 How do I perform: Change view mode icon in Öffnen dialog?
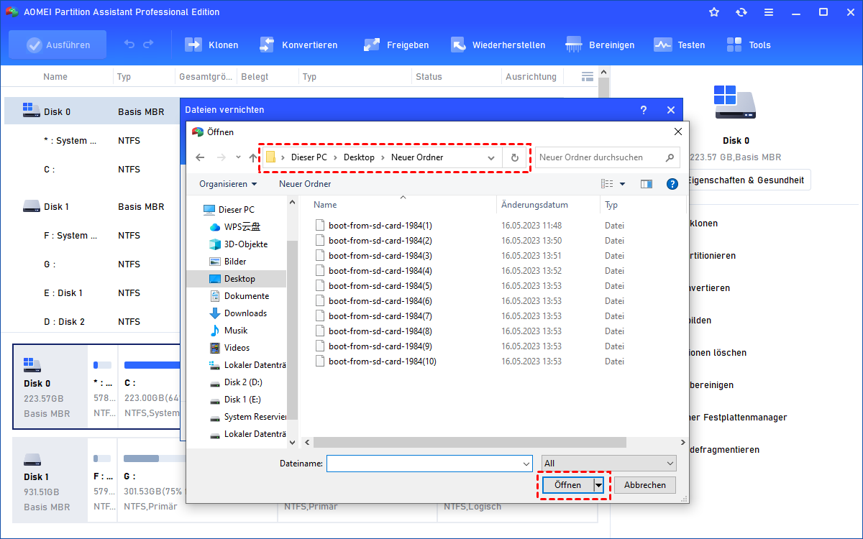(607, 184)
